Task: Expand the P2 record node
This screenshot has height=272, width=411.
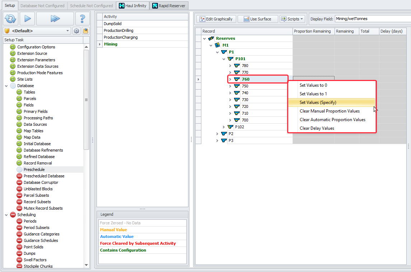Action: pos(217,134)
